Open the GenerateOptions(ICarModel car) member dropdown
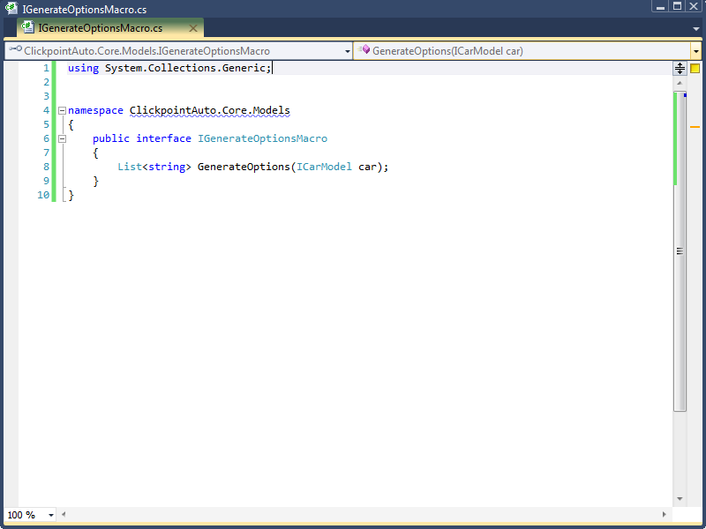 pos(696,51)
